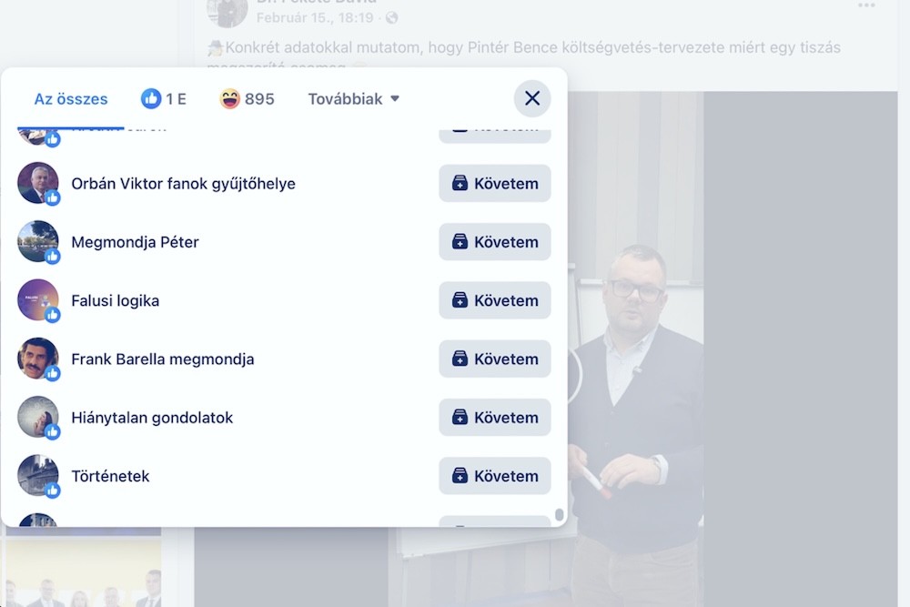Close the reactions dialog
Image resolution: width=910 pixels, height=607 pixels.
532,98
